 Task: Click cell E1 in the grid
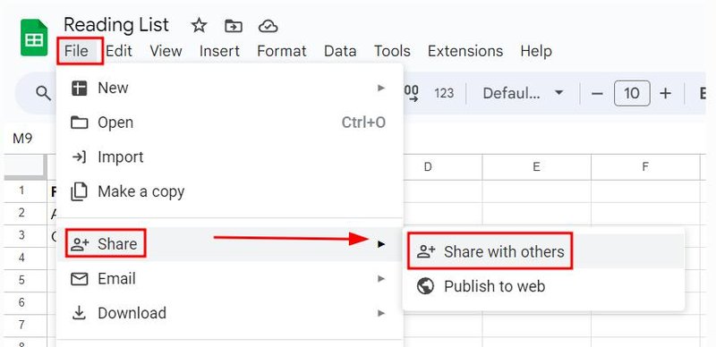536,190
